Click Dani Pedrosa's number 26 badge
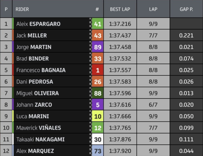The height and width of the screenshot is (156, 203). coord(97,81)
